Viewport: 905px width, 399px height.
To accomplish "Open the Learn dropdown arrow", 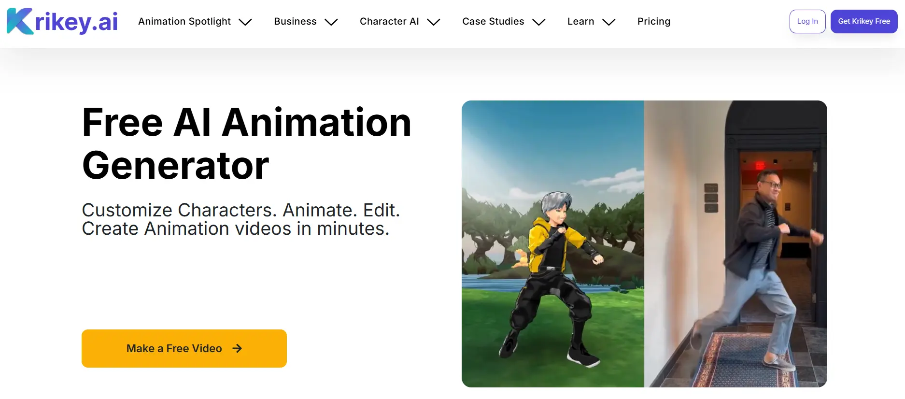I will pos(608,22).
